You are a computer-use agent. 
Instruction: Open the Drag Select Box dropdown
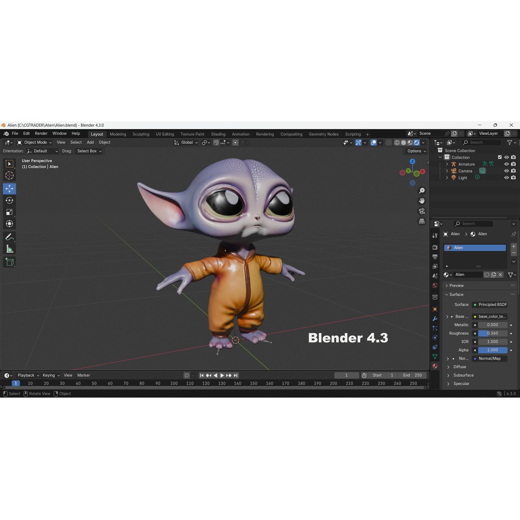pos(89,151)
